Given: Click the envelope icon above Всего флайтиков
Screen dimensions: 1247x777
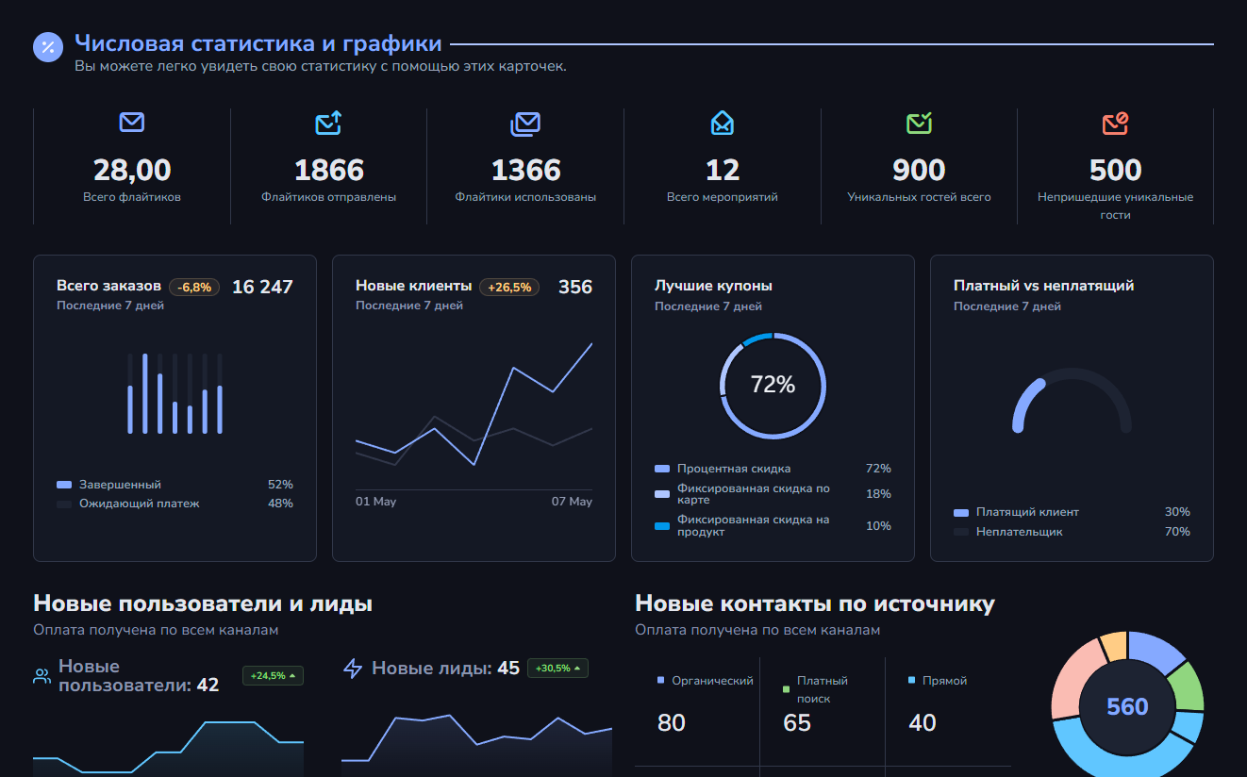Looking at the screenshot, I should pyautogui.click(x=132, y=123).
